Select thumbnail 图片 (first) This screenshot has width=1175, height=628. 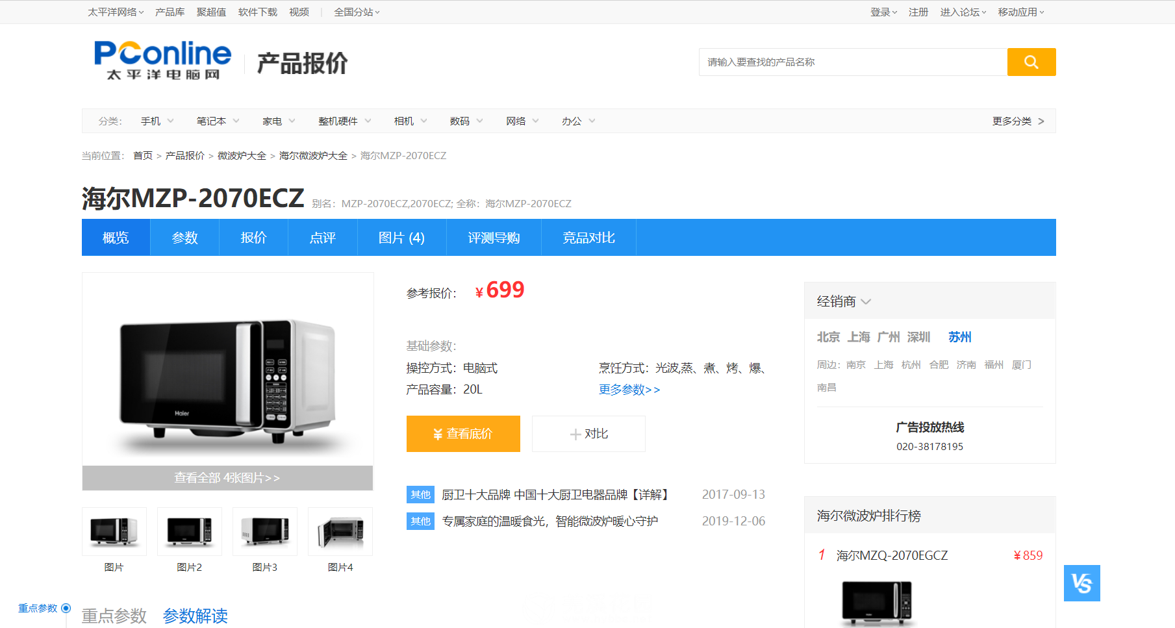(114, 531)
